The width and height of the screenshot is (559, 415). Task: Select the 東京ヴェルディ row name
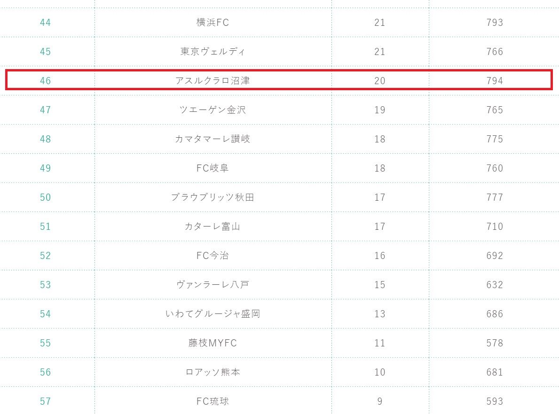pyautogui.click(x=213, y=52)
